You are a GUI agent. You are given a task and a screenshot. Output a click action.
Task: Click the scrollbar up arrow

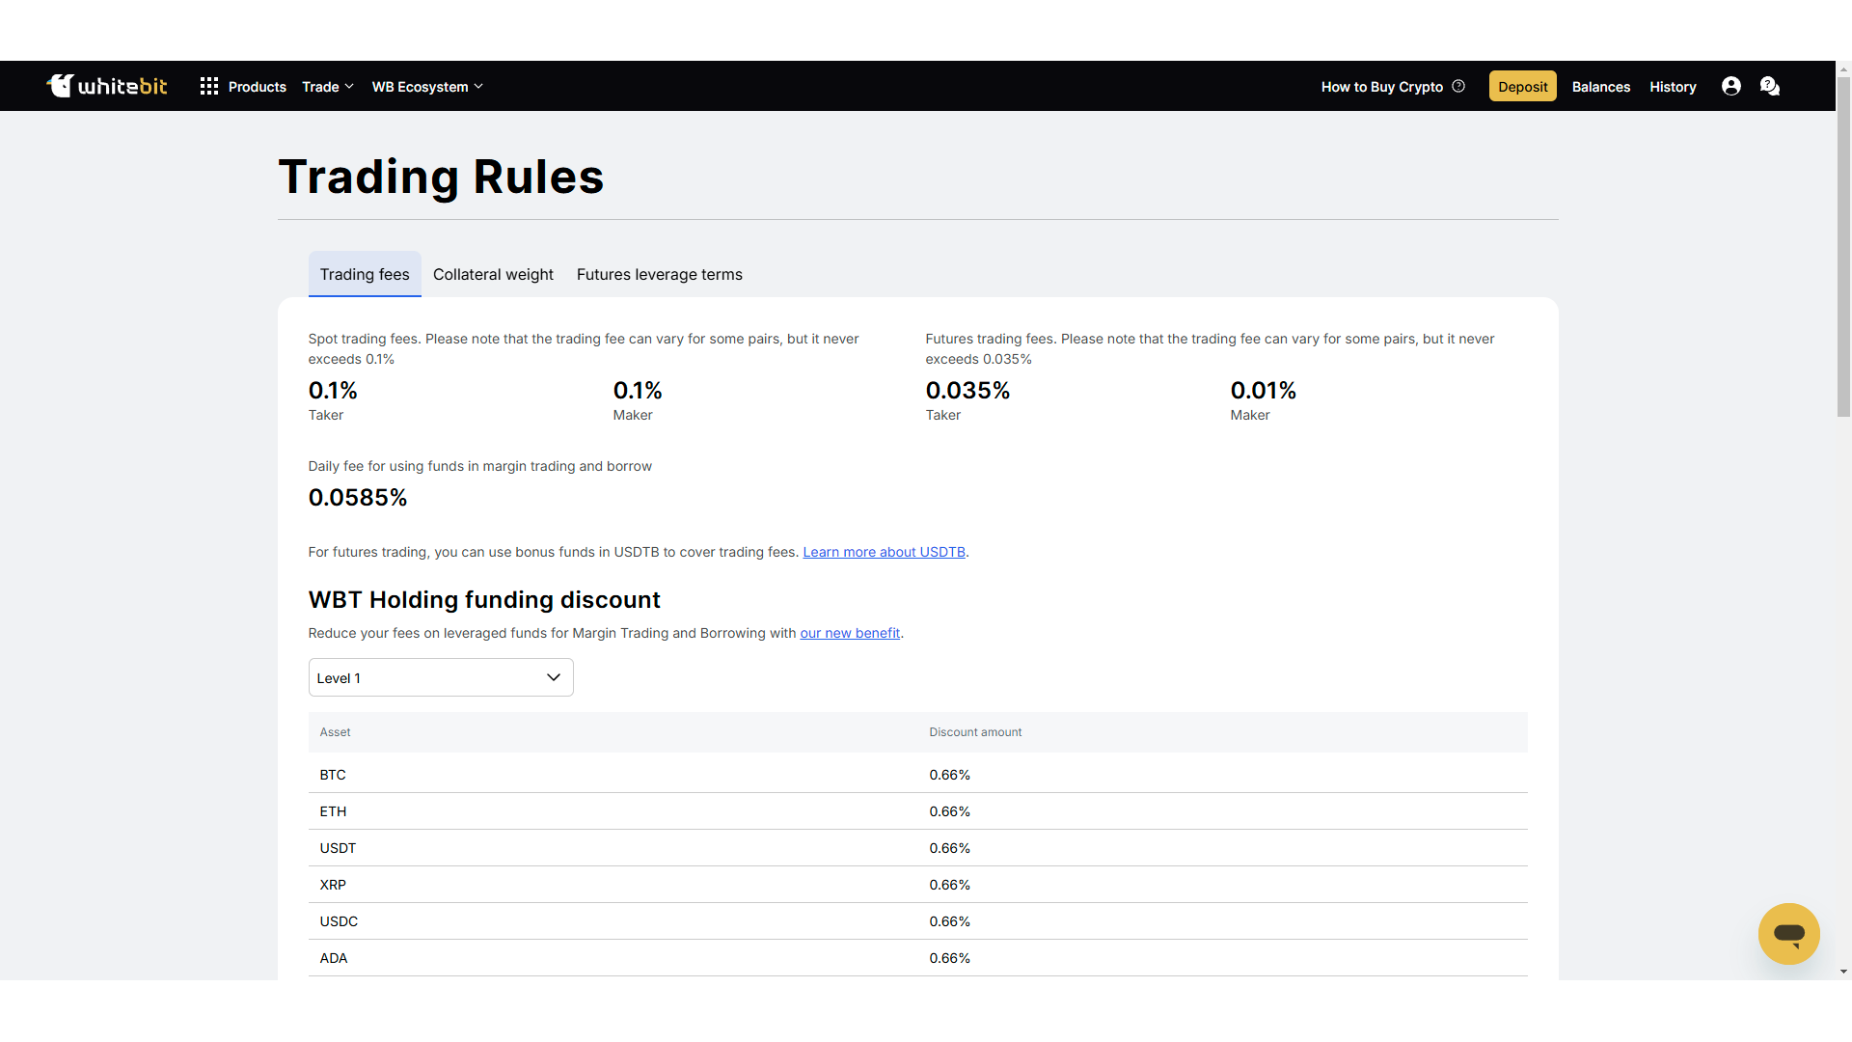click(x=1843, y=69)
